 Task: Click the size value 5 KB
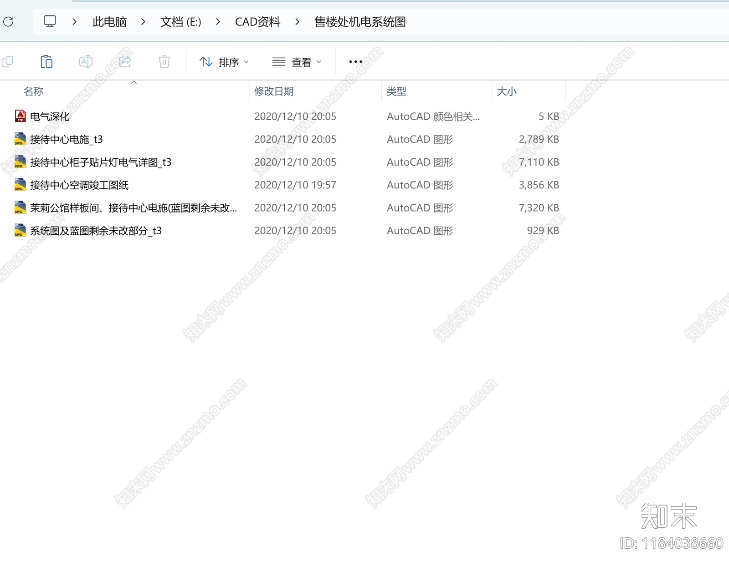[x=549, y=116]
